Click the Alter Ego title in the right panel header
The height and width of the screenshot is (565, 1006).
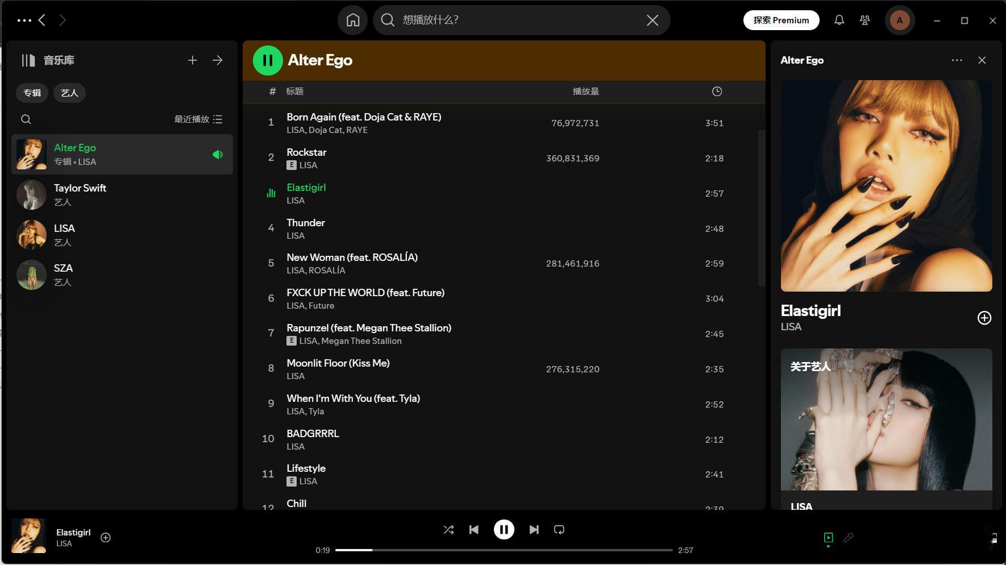pos(802,60)
